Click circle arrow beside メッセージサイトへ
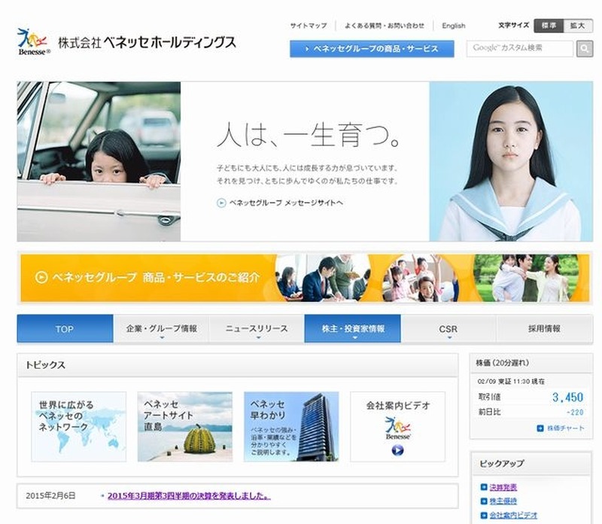This screenshot has height=524, width=602. (x=221, y=203)
